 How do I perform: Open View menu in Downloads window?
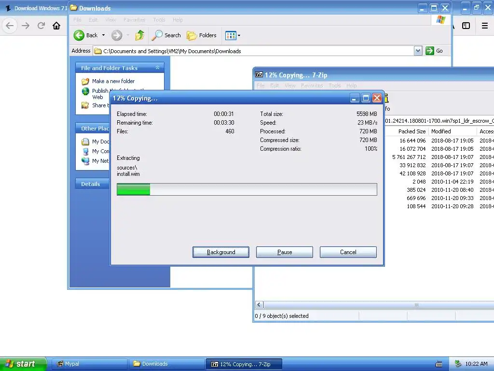coord(110,20)
